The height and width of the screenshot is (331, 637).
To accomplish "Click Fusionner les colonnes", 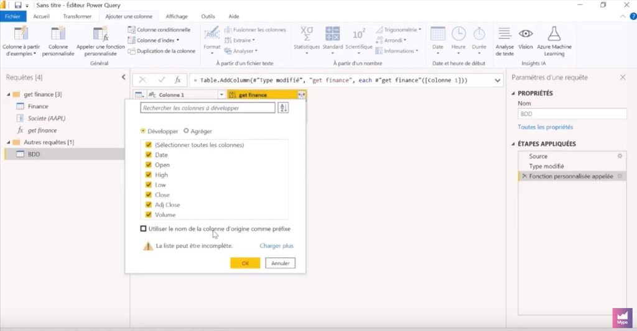I will (255, 30).
